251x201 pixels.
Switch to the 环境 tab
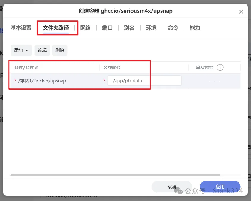click(151, 28)
